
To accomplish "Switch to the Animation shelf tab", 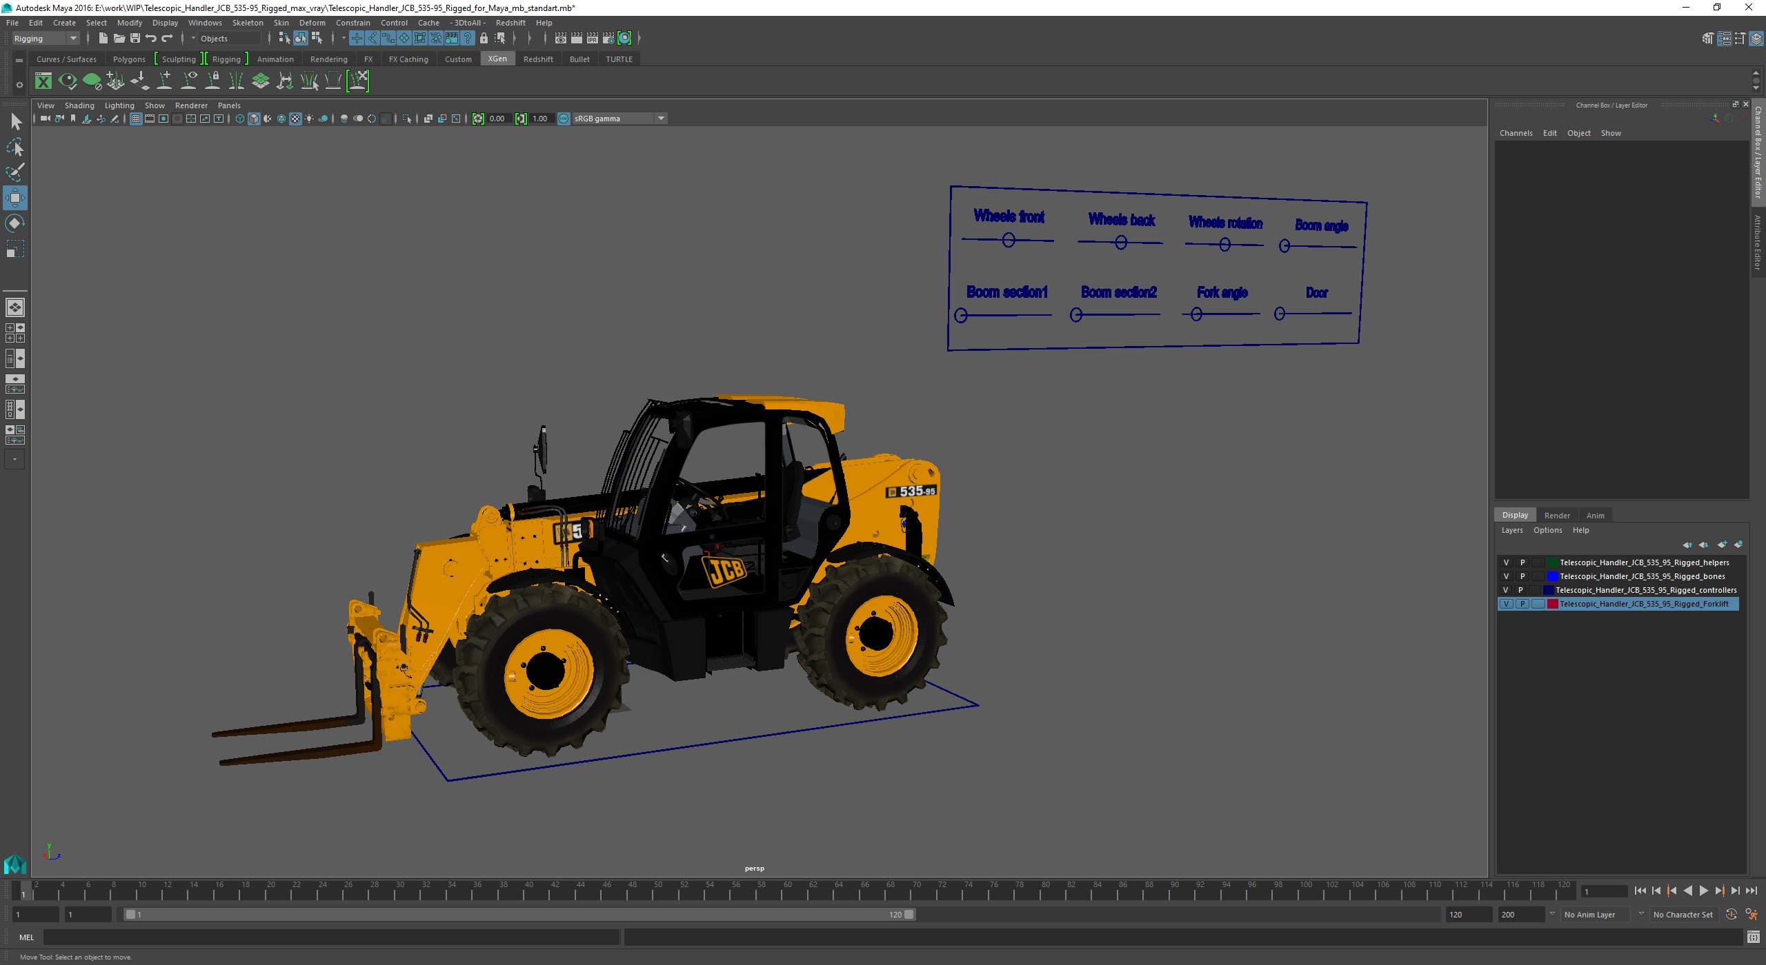I will 275,59.
